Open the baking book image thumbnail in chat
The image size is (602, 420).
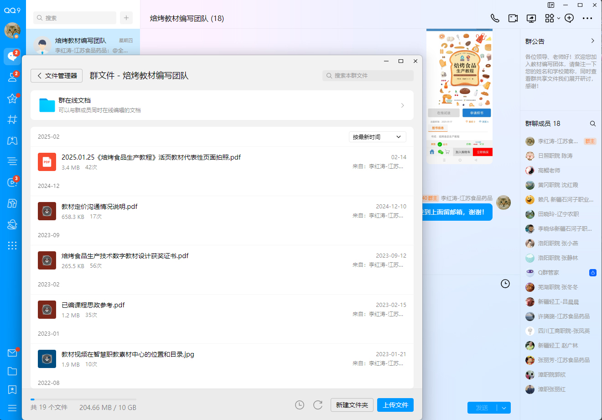[459, 96]
